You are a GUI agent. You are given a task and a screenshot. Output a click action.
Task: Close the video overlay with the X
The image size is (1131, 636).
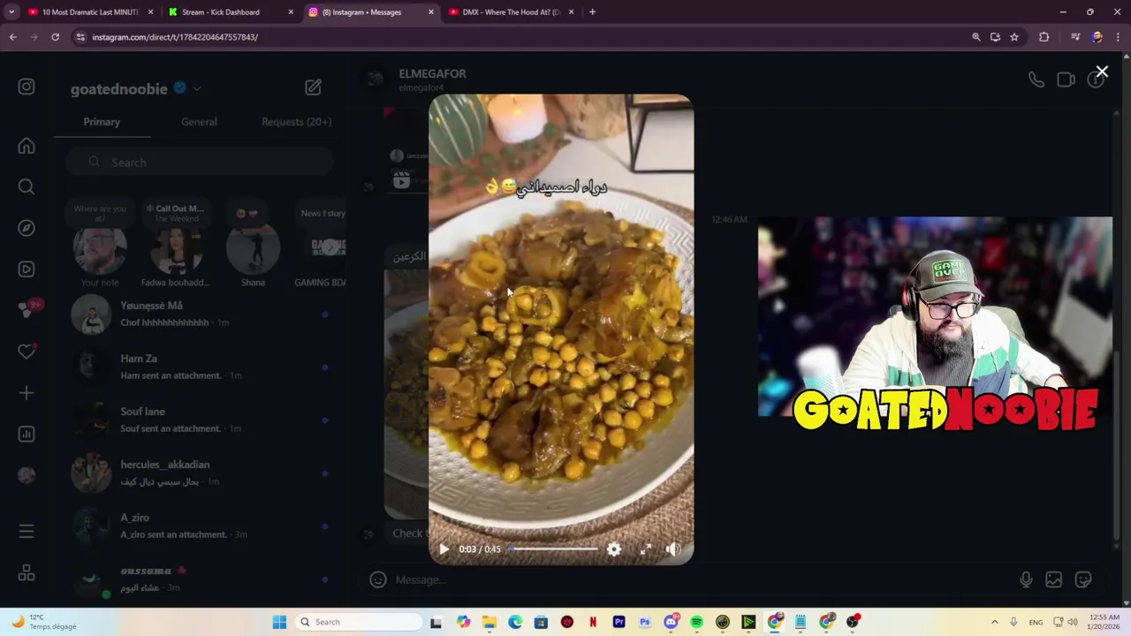(x=1102, y=72)
